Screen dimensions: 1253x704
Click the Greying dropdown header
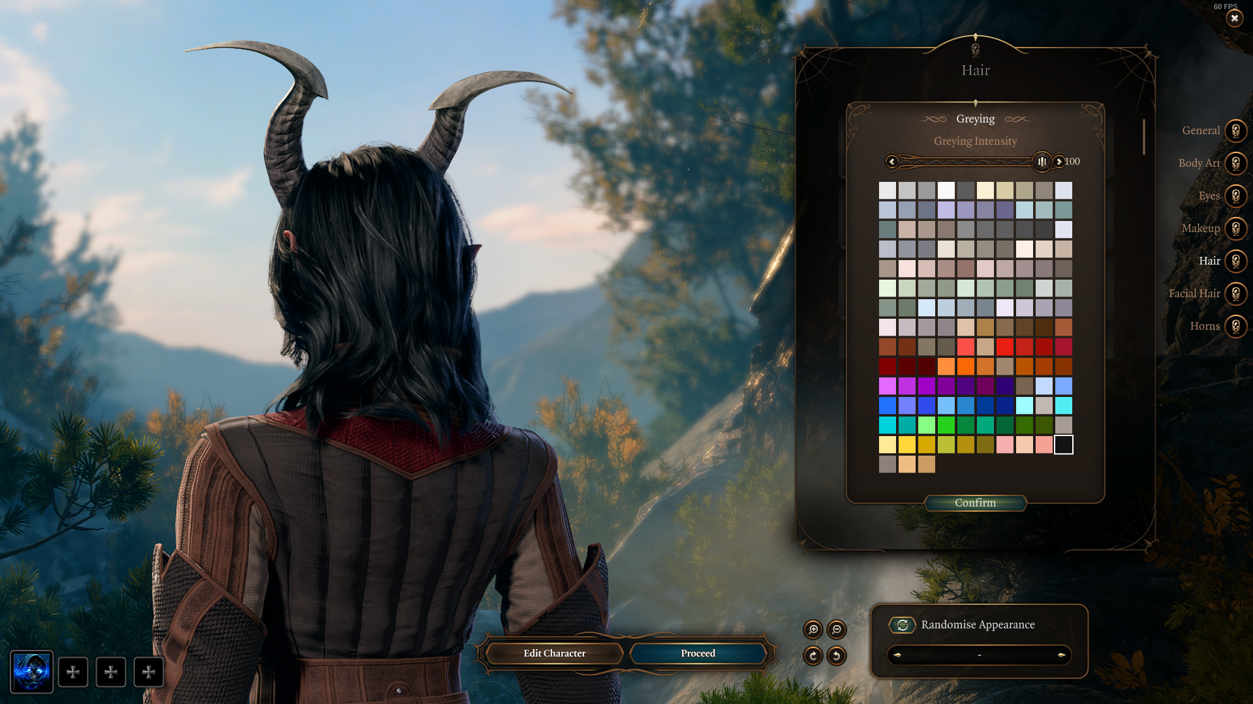pyautogui.click(x=975, y=119)
